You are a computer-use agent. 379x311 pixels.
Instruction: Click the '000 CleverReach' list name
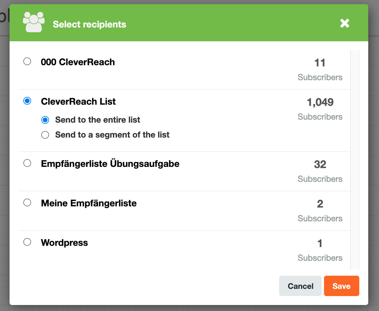tap(78, 62)
